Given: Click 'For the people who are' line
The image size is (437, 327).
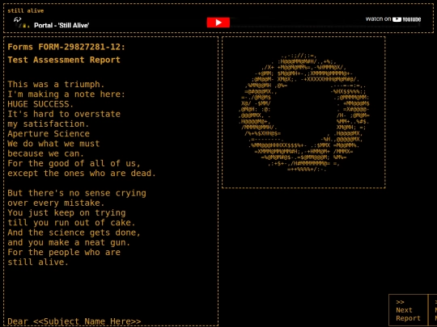Looking at the screenshot, I should pos(64,252).
